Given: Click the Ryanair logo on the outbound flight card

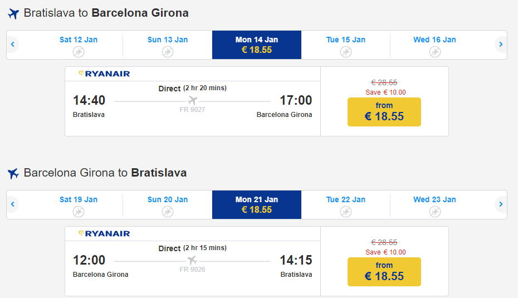Looking at the screenshot, I should [x=104, y=74].
